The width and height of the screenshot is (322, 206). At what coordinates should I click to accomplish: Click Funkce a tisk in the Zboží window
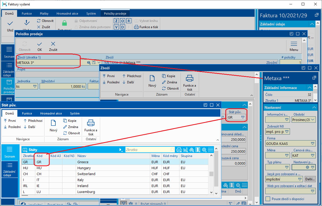[190, 83]
